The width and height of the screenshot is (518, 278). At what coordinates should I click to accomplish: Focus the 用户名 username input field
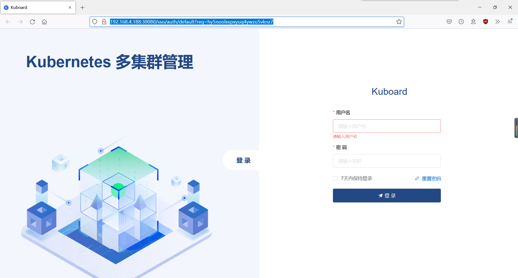point(387,126)
